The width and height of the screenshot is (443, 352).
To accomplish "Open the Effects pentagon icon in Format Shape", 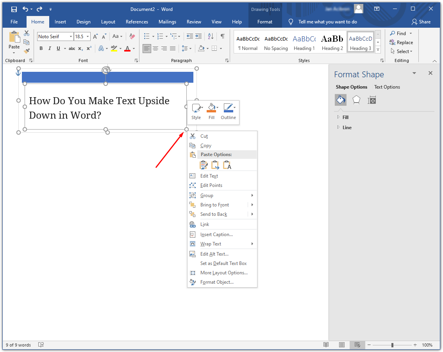I will [x=356, y=100].
